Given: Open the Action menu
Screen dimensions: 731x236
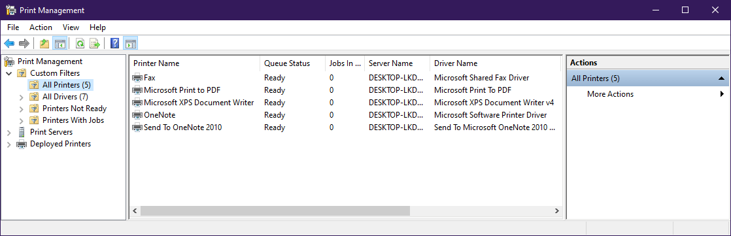Looking at the screenshot, I should [x=41, y=27].
